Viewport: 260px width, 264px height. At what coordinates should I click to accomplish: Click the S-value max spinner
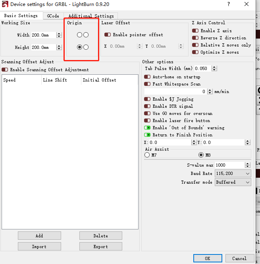coord(248,165)
